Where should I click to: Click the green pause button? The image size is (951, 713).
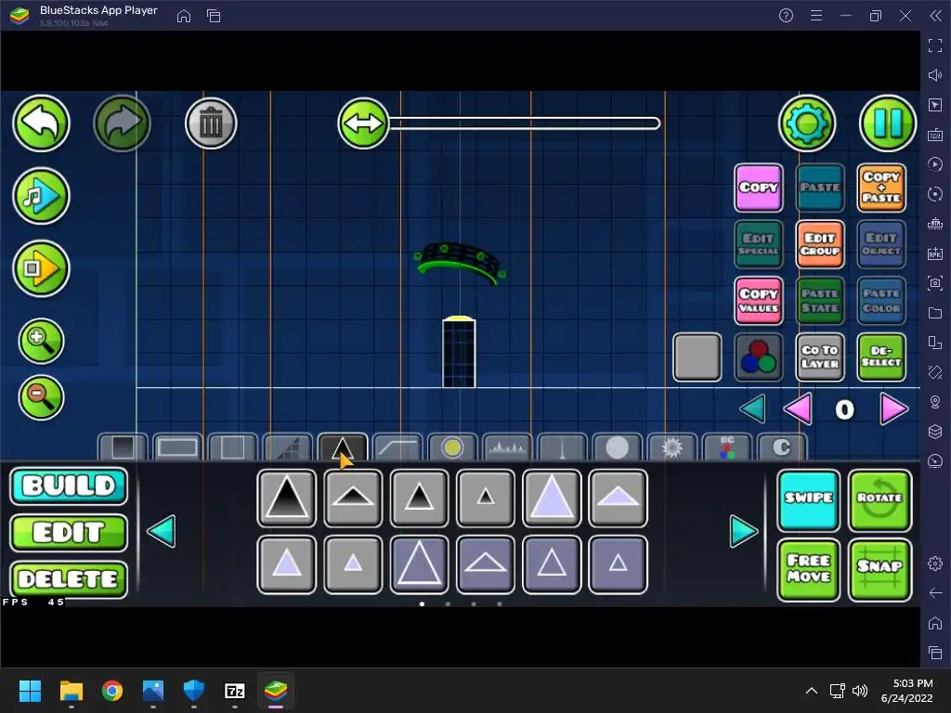click(x=888, y=123)
